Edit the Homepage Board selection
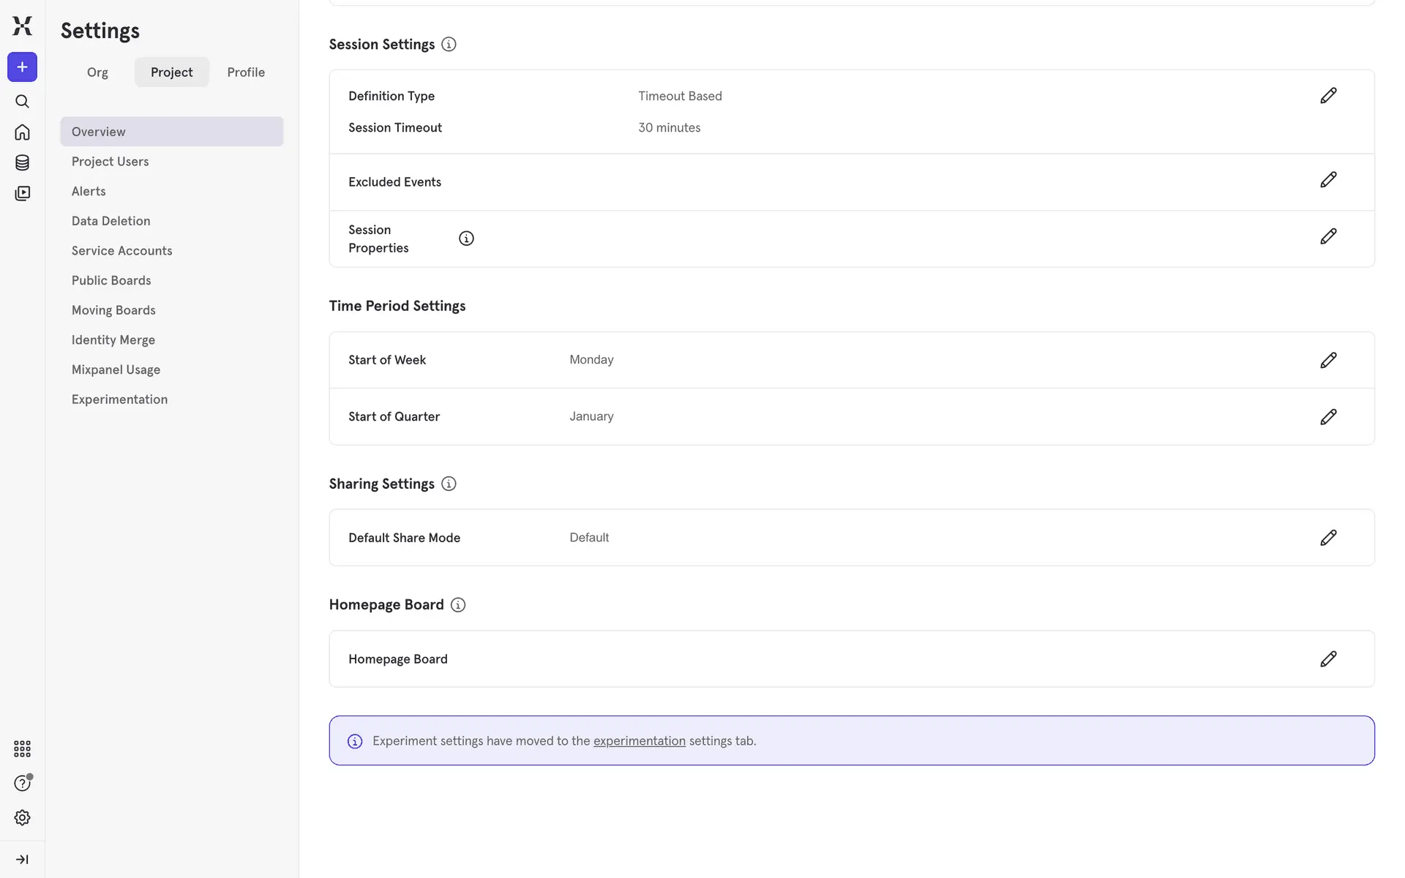 (1328, 659)
